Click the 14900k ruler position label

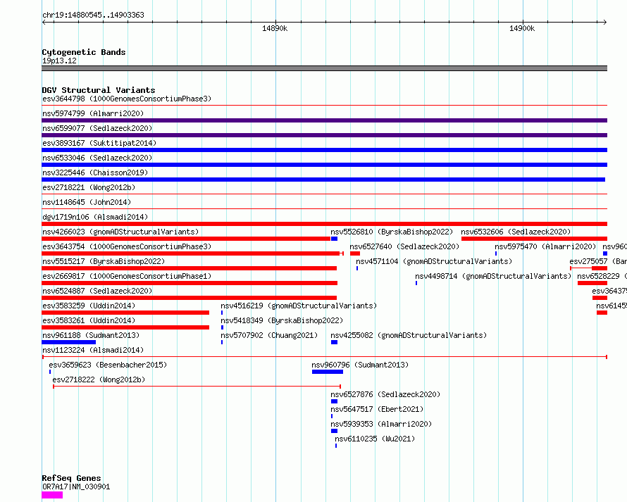point(522,28)
